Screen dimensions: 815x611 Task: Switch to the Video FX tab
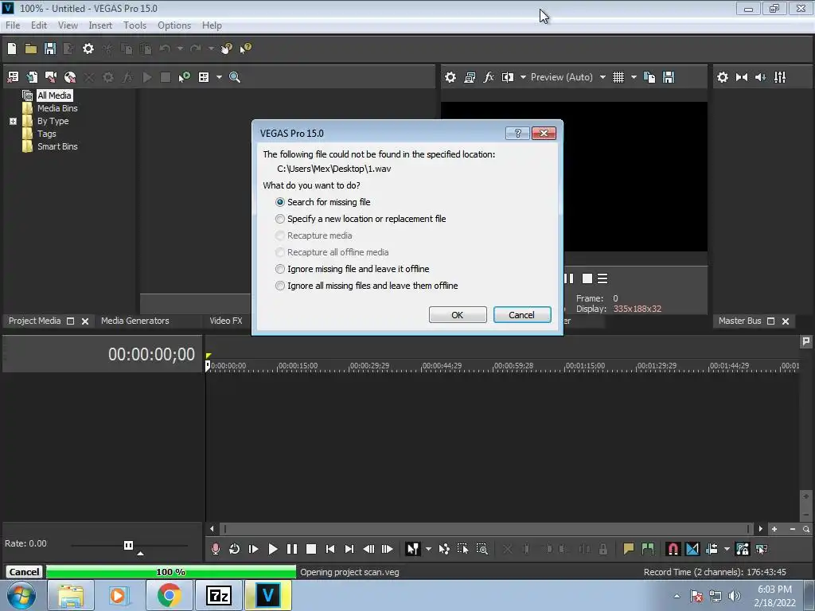pos(225,321)
